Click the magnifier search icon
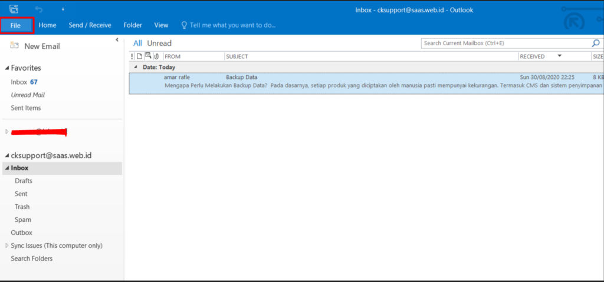This screenshot has width=604, height=282. coord(596,43)
